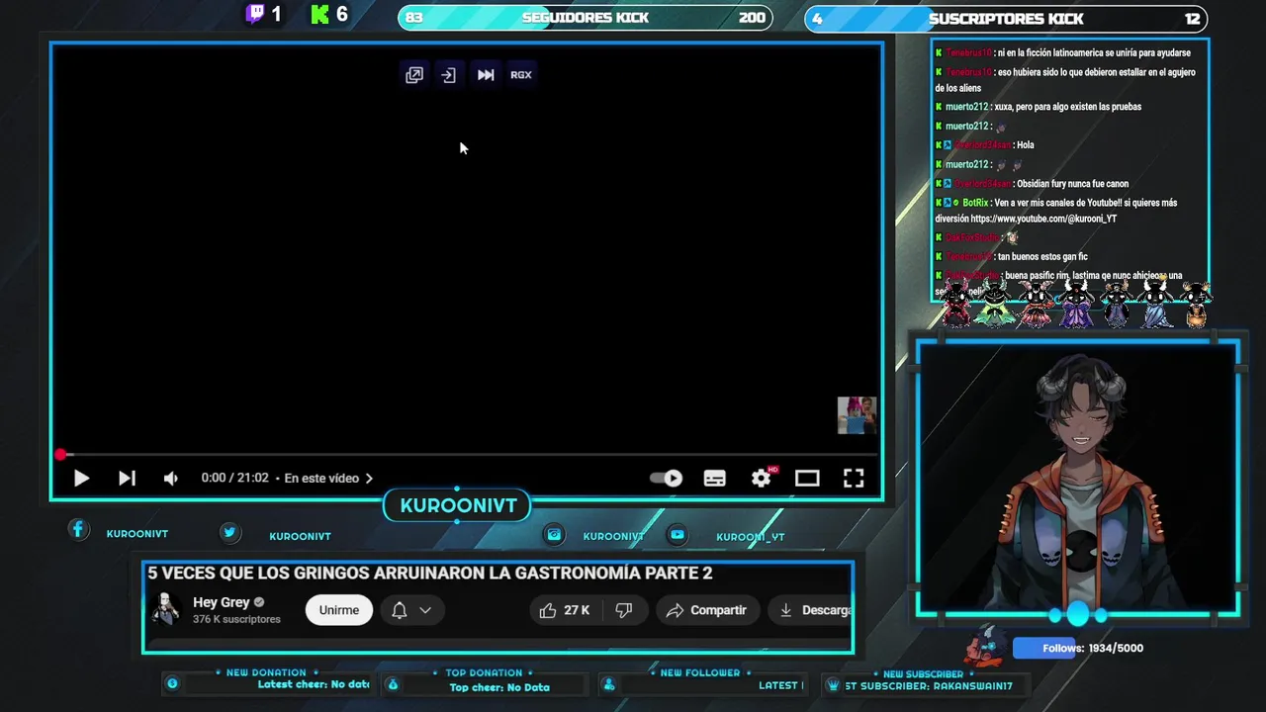This screenshot has width=1266, height=712.
Task: Play the YouTube video
Action: click(x=81, y=479)
